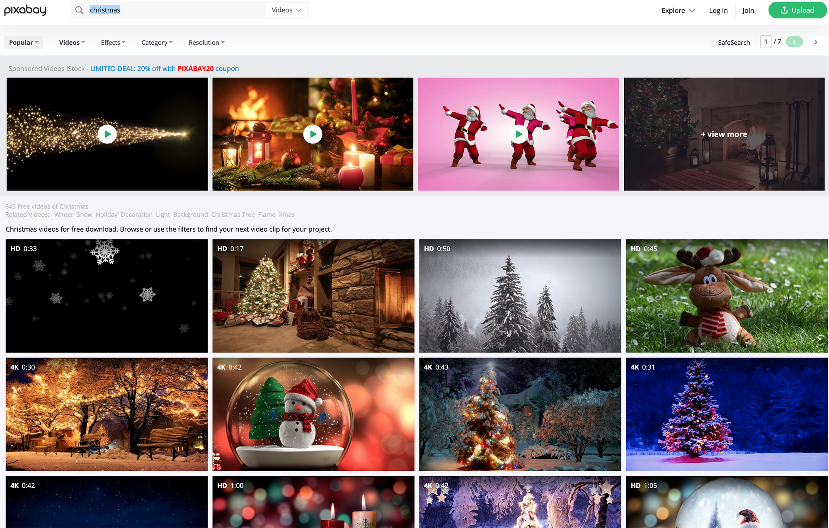The width and height of the screenshot is (829, 528).
Task: Open the Popular sort dropdown
Action: tap(24, 42)
